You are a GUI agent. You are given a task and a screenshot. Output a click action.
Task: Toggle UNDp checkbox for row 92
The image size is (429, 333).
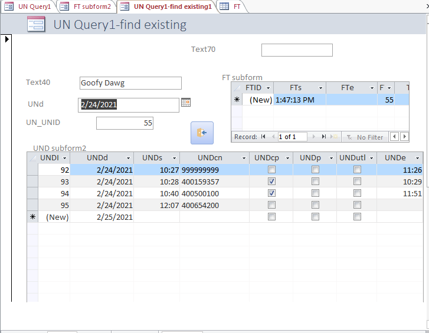coord(315,170)
